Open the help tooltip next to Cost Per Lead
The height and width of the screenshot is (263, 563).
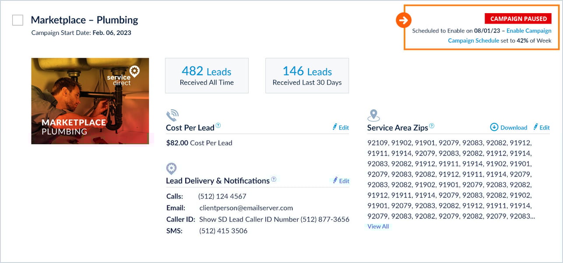coord(218,126)
